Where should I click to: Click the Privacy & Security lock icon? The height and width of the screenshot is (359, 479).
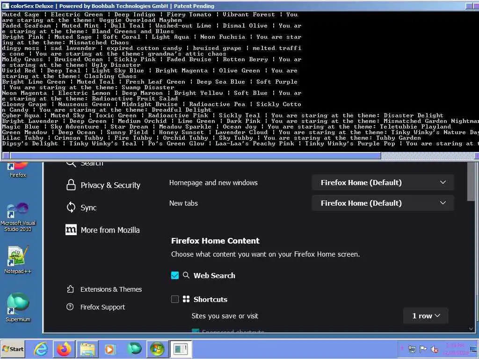click(71, 185)
